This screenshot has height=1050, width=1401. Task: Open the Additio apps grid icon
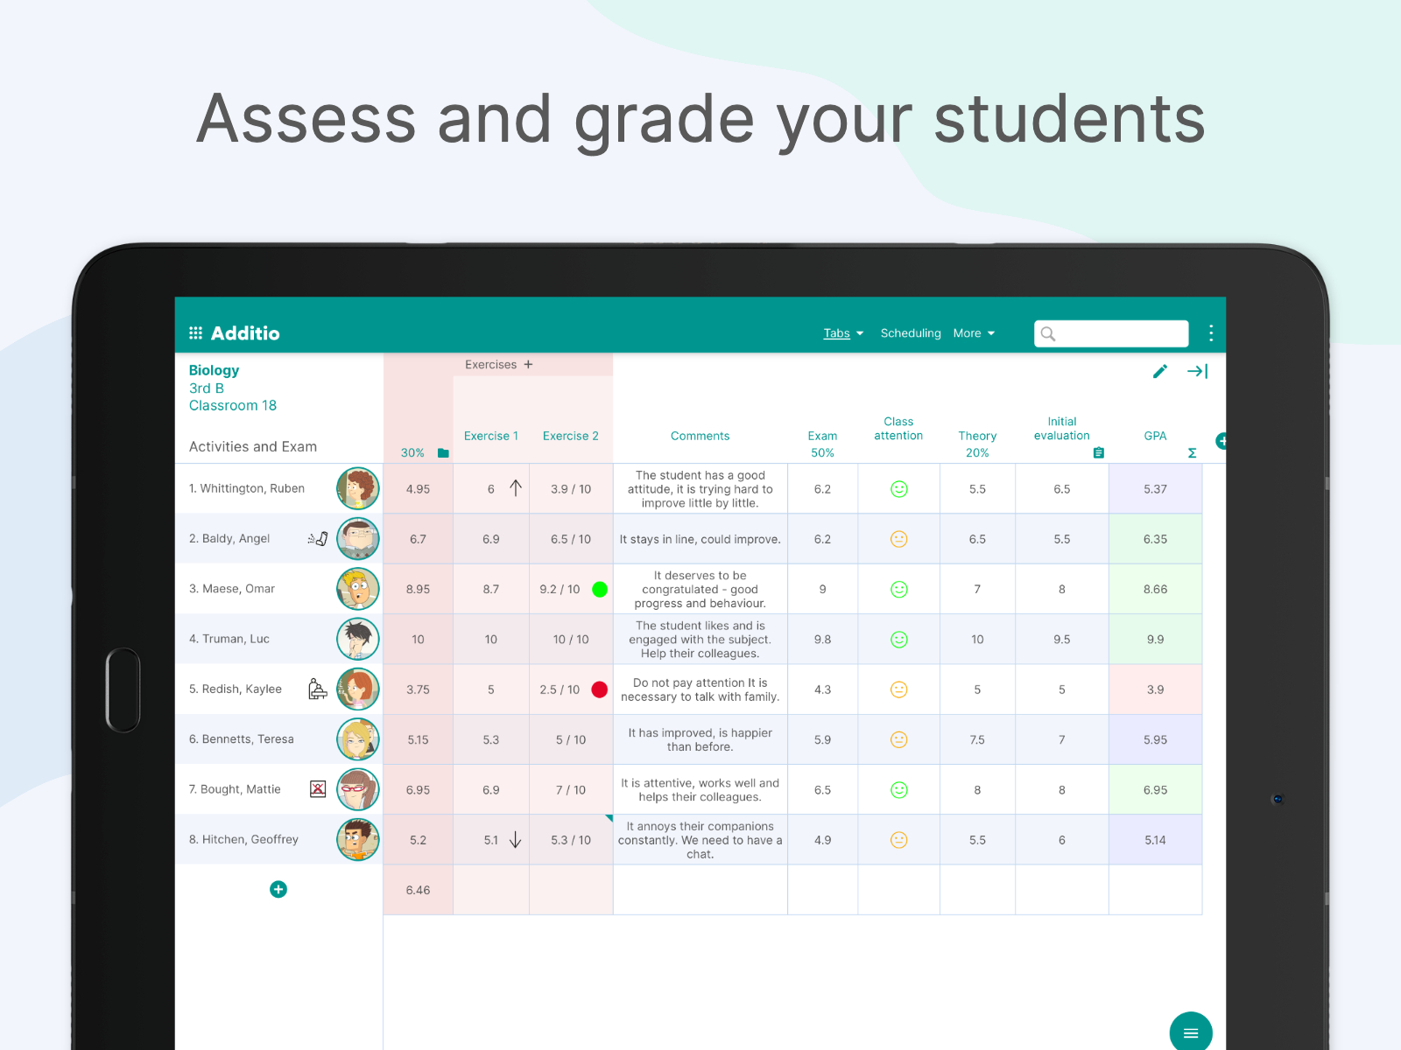click(195, 333)
